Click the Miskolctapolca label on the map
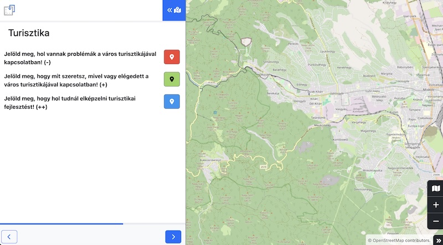The width and height of the screenshot is (443, 245). [x=372, y=171]
